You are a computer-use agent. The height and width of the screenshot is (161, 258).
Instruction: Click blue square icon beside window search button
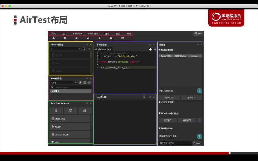click(x=199, y=120)
